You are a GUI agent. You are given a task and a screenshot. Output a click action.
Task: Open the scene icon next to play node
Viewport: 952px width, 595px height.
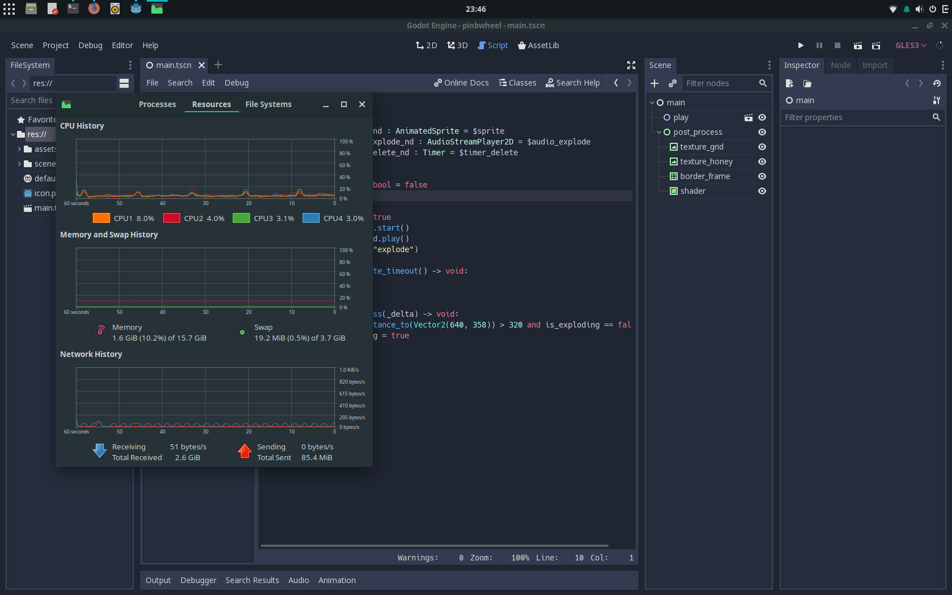tap(749, 117)
